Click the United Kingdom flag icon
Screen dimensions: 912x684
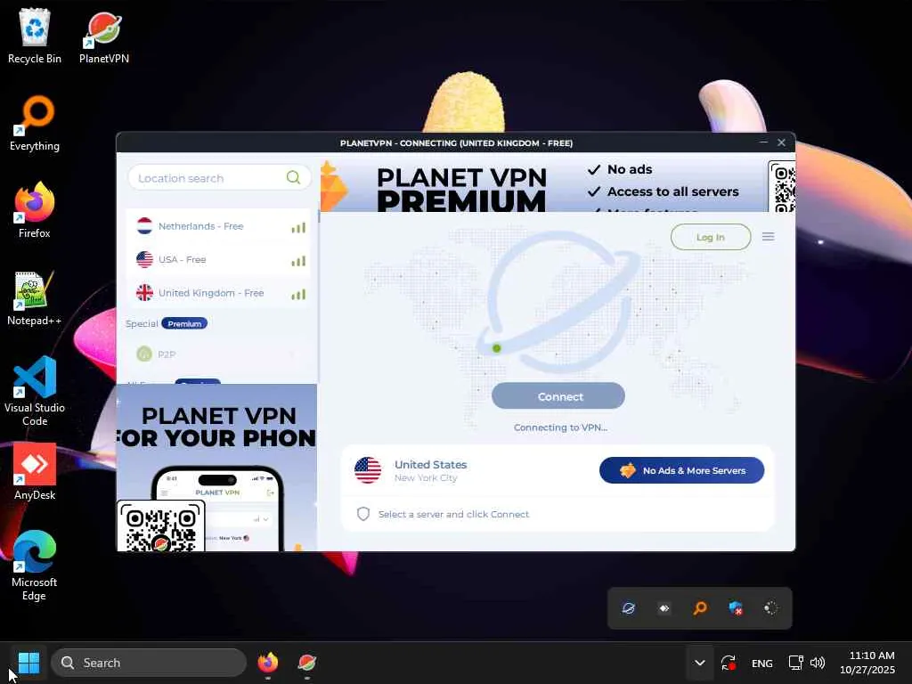[x=144, y=292]
